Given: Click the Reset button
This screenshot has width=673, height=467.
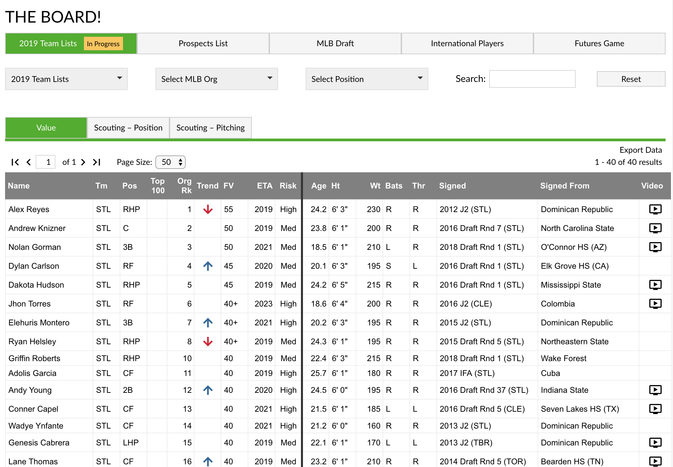Looking at the screenshot, I should tap(630, 79).
